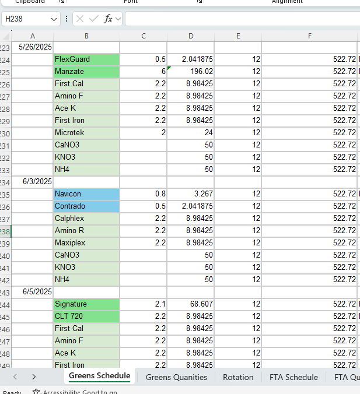The height and width of the screenshot is (394, 360).
Task: Click the next sheet navigation arrow
Action: tap(34, 377)
